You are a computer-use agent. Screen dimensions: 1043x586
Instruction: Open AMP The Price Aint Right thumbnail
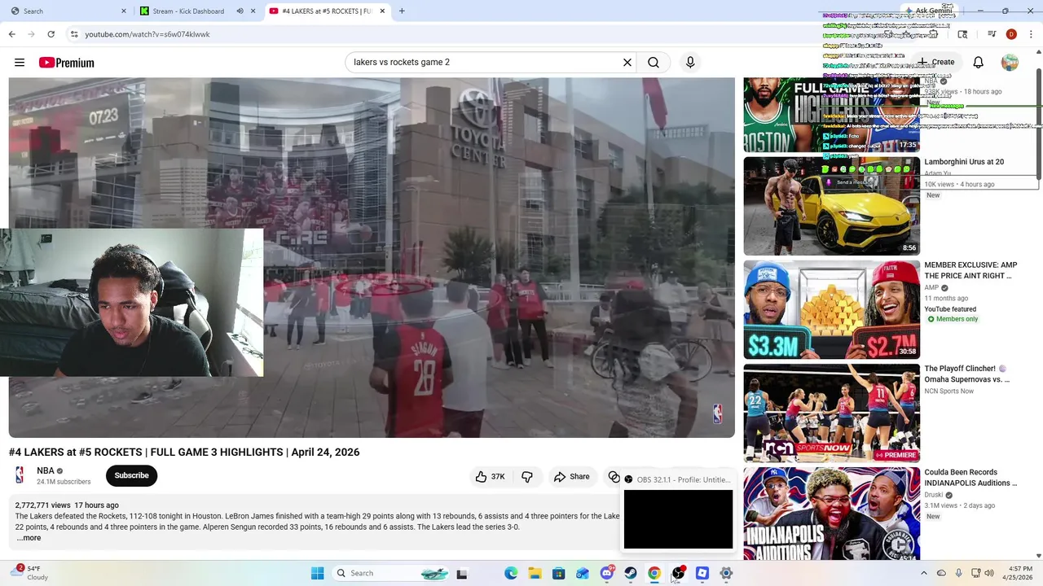coord(831,309)
